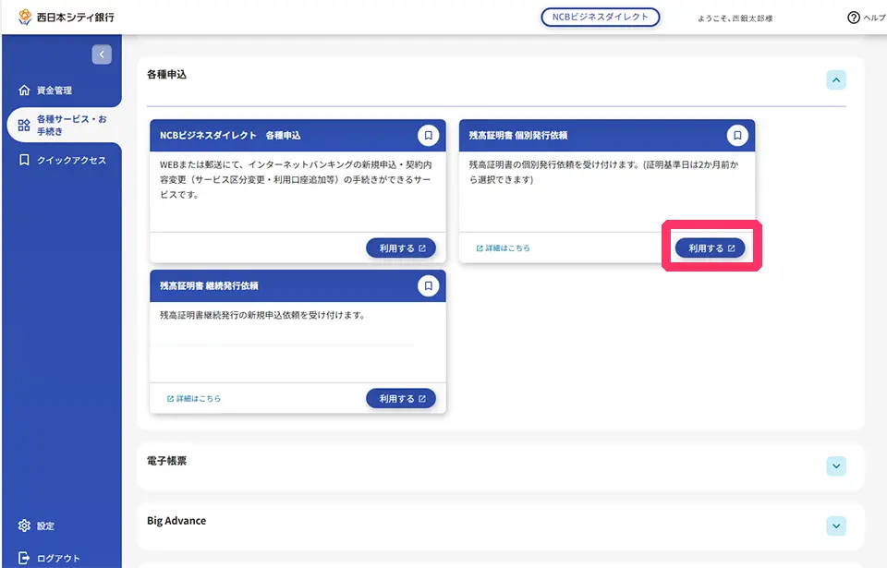The image size is (887, 568).
Task: Click the 電子帳票 heading text
Action: (166, 461)
